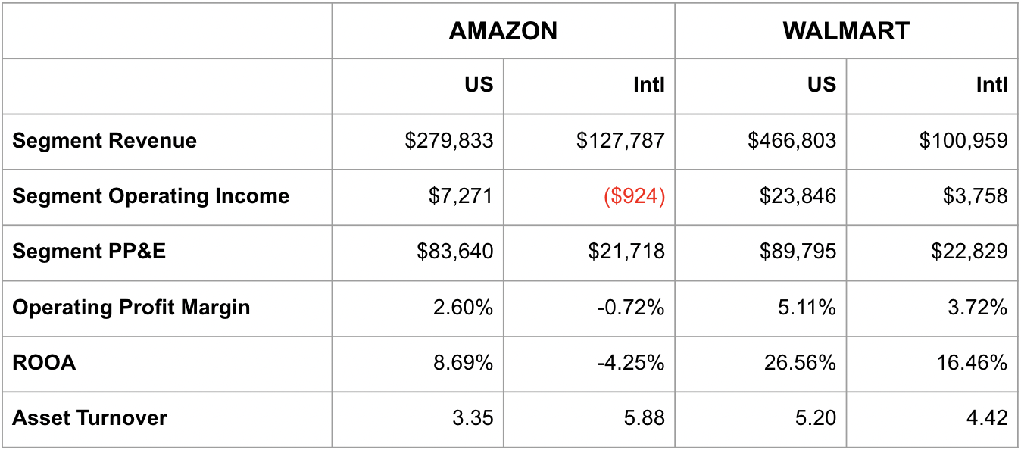The height and width of the screenshot is (450, 1021).
Task: Select the 5.88 asset turnover cell
Action: tap(645, 418)
